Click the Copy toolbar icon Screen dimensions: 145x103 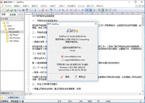tap(39, 10)
